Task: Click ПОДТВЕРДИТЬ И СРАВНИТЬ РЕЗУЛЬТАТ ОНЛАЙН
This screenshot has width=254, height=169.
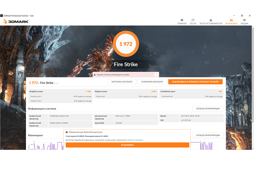Action: (195, 82)
